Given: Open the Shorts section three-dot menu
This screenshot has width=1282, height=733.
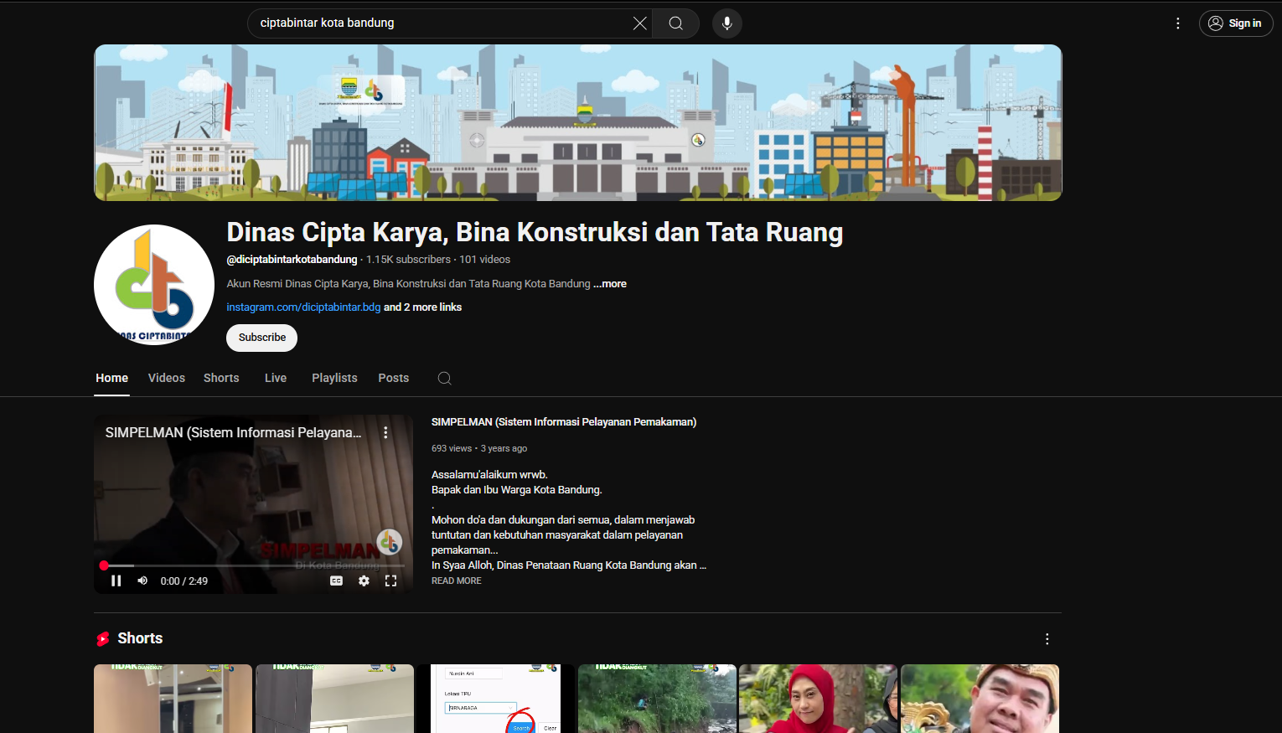Looking at the screenshot, I should point(1047,639).
